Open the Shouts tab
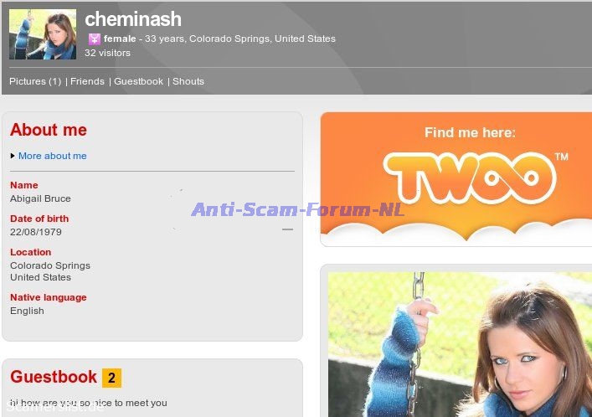 click(188, 81)
